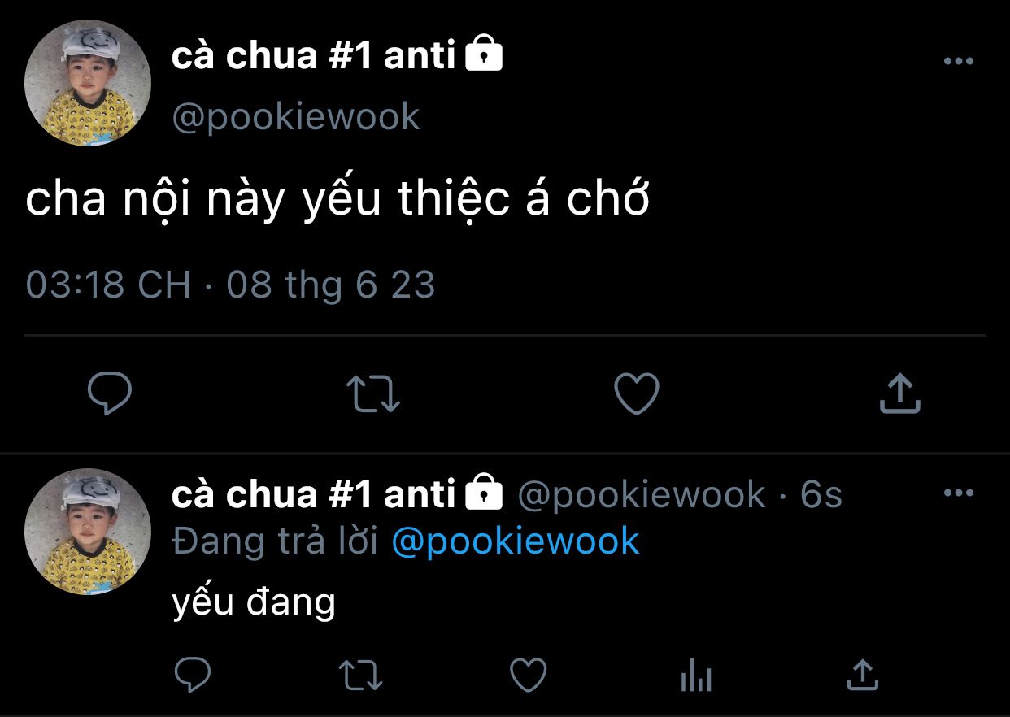Click the gray @pookiewook handle under main name

[296, 117]
